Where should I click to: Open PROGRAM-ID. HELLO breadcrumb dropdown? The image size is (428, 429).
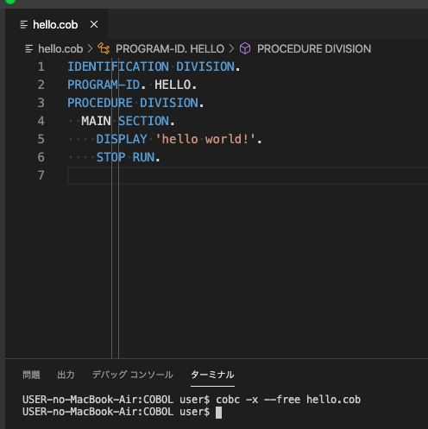point(170,48)
